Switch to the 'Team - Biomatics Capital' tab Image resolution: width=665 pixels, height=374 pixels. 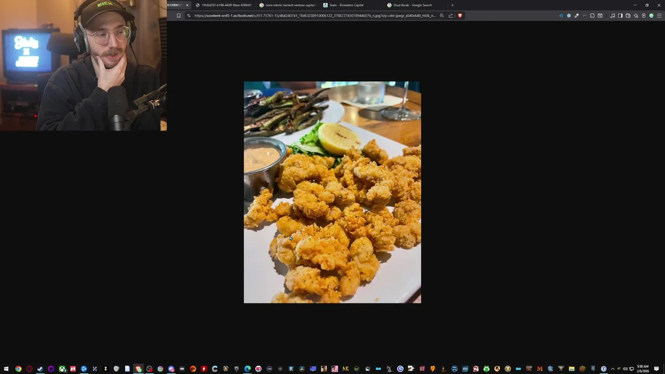351,5
